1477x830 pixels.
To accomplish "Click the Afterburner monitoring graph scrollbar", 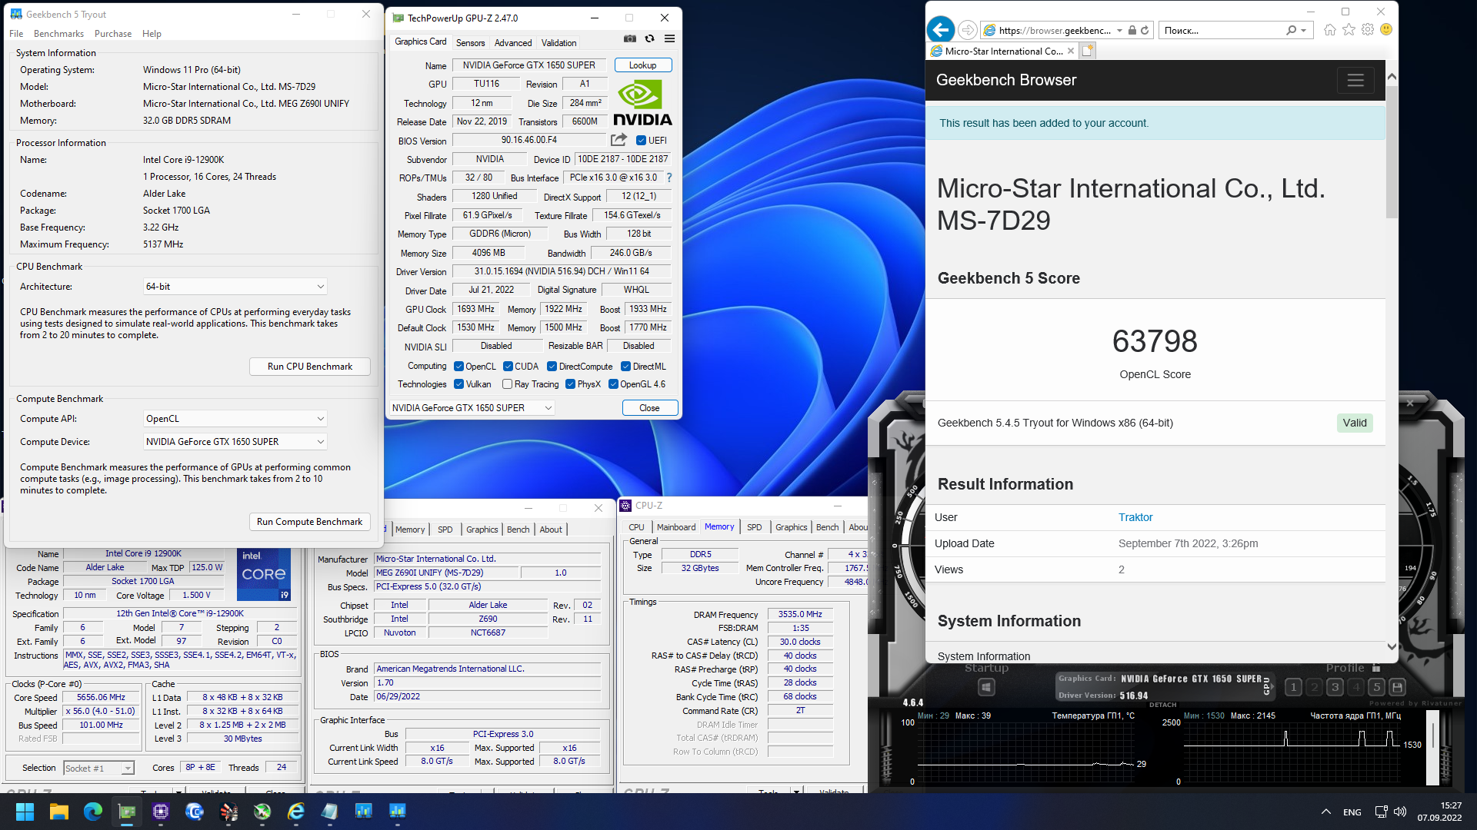I will [x=1432, y=747].
